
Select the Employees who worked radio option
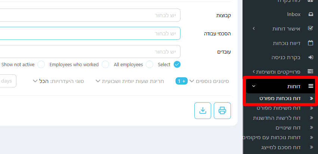coord(105,64)
